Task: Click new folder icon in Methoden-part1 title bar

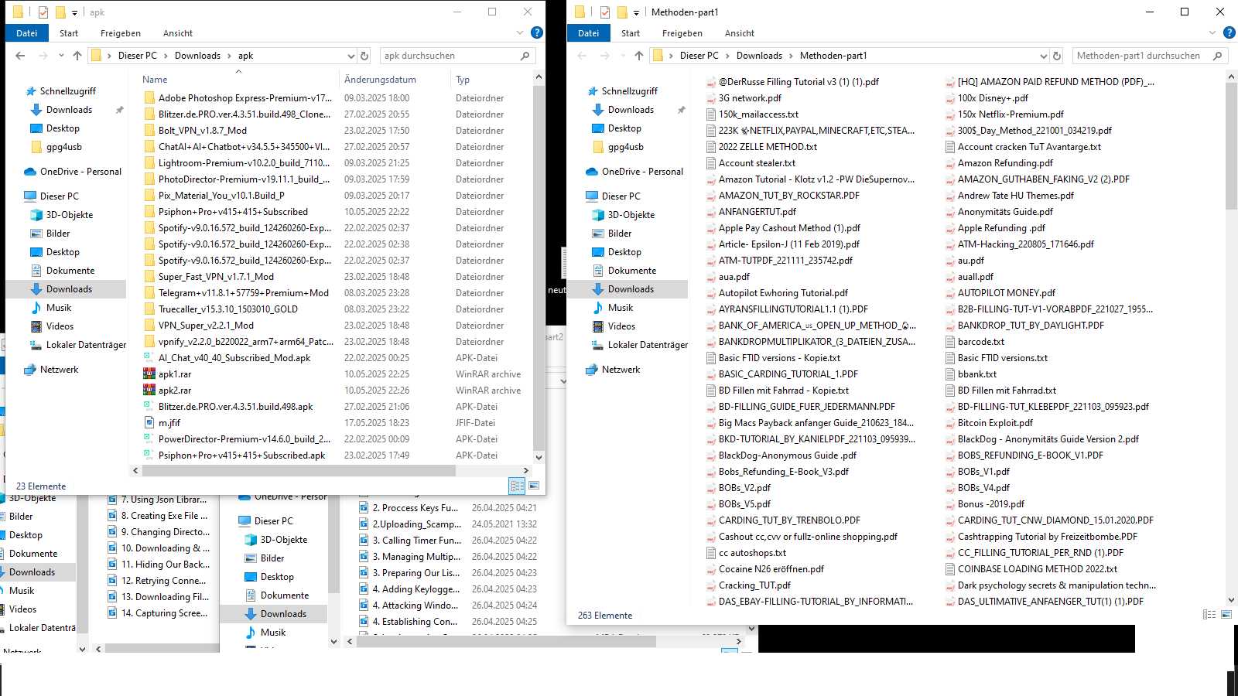Action: click(x=622, y=12)
